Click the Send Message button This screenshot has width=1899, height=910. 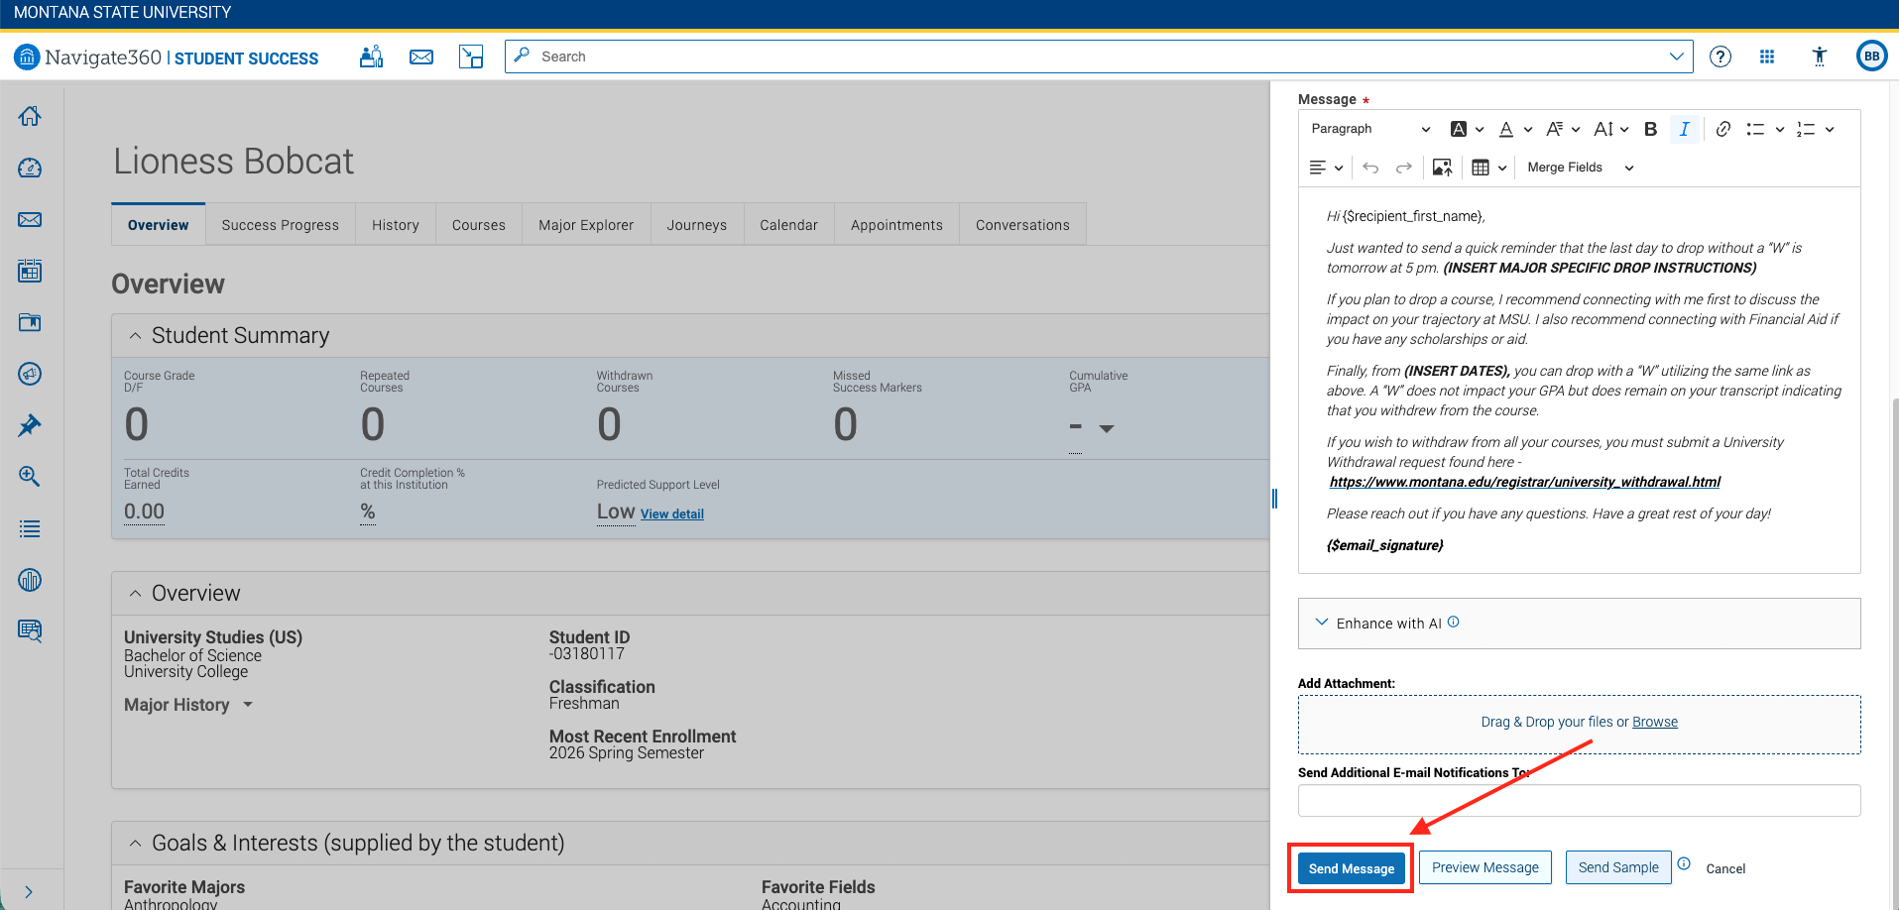pos(1352,868)
